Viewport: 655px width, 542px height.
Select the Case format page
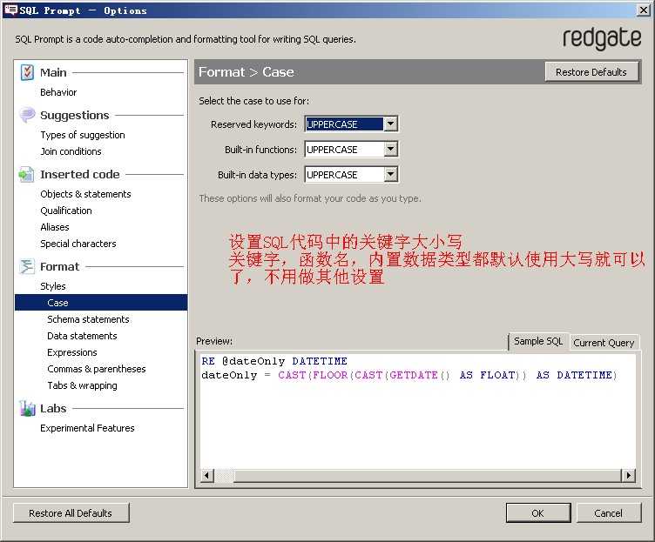[x=101, y=303]
